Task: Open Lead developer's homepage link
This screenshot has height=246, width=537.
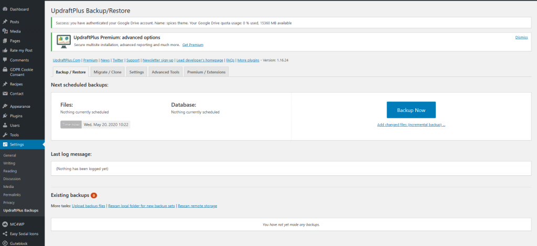Action: click(200, 60)
